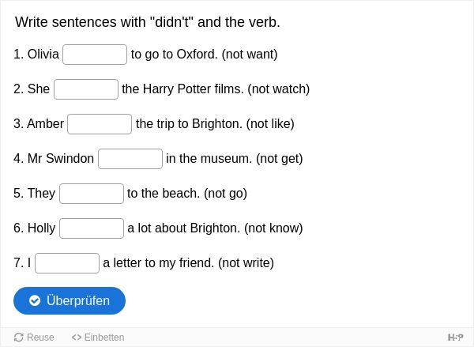Focus the blank after Olivia
The image size is (474, 347).
coord(95,55)
